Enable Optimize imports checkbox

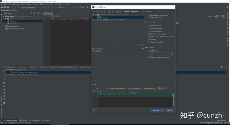click(x=149, y=31)
